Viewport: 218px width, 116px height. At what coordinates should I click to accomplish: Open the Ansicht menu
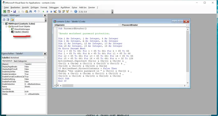click(x=25, y=7)
